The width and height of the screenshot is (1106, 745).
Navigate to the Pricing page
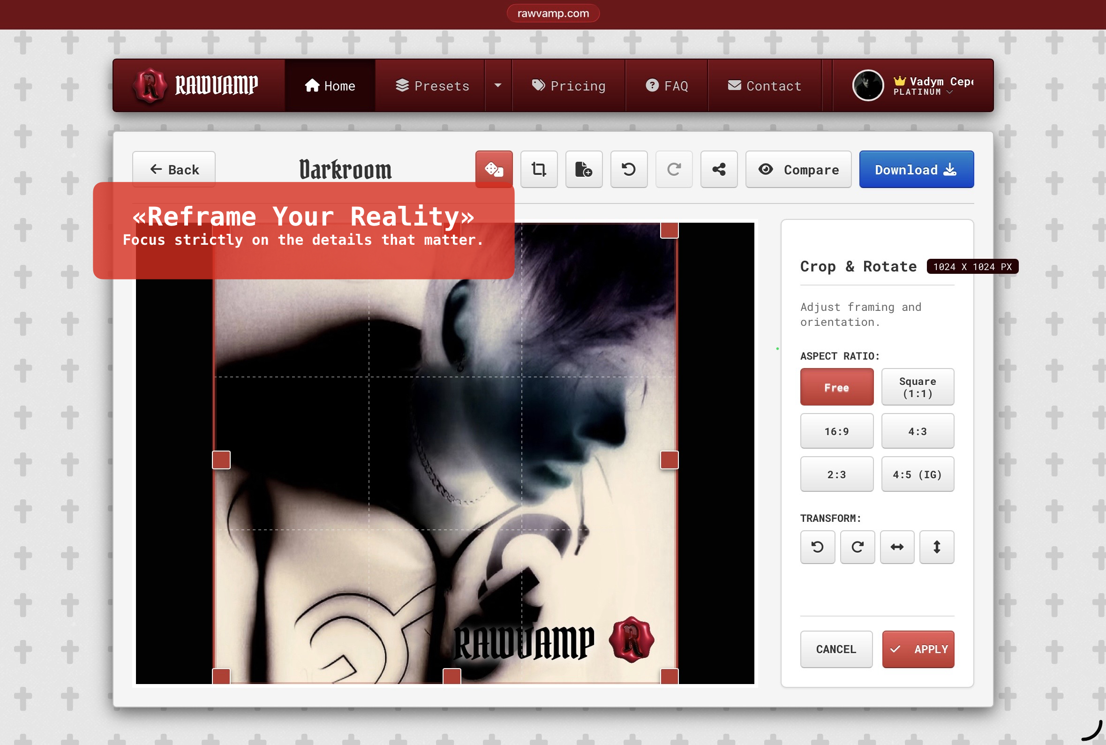[569, 85]
